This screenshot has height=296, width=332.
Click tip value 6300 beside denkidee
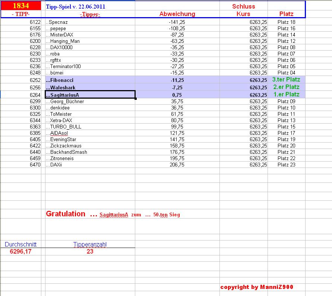click(x=35, y=108)
